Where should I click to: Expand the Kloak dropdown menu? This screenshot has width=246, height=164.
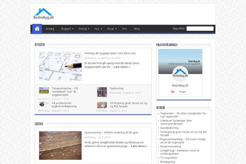tap(112, 29)
